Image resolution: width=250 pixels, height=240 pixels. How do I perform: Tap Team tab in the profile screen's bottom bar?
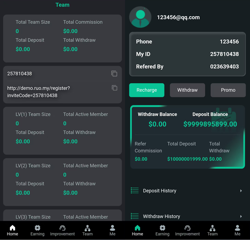(213, 230)
